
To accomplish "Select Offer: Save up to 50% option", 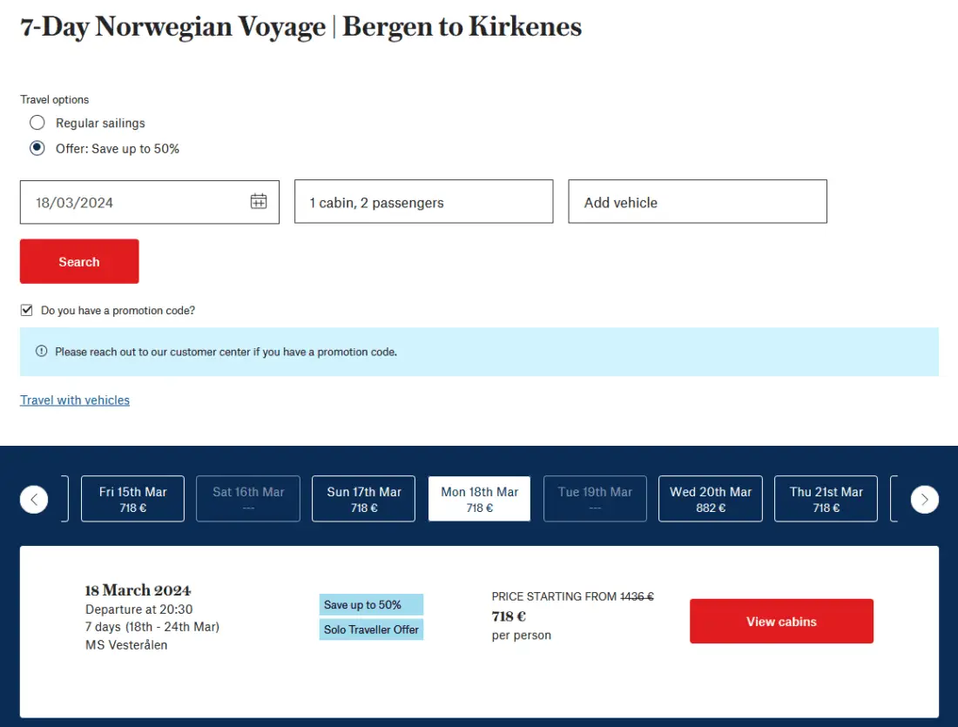I will click(x=37, y=148).
